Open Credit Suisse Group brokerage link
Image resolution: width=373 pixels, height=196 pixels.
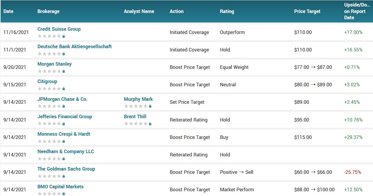[59, 29]
